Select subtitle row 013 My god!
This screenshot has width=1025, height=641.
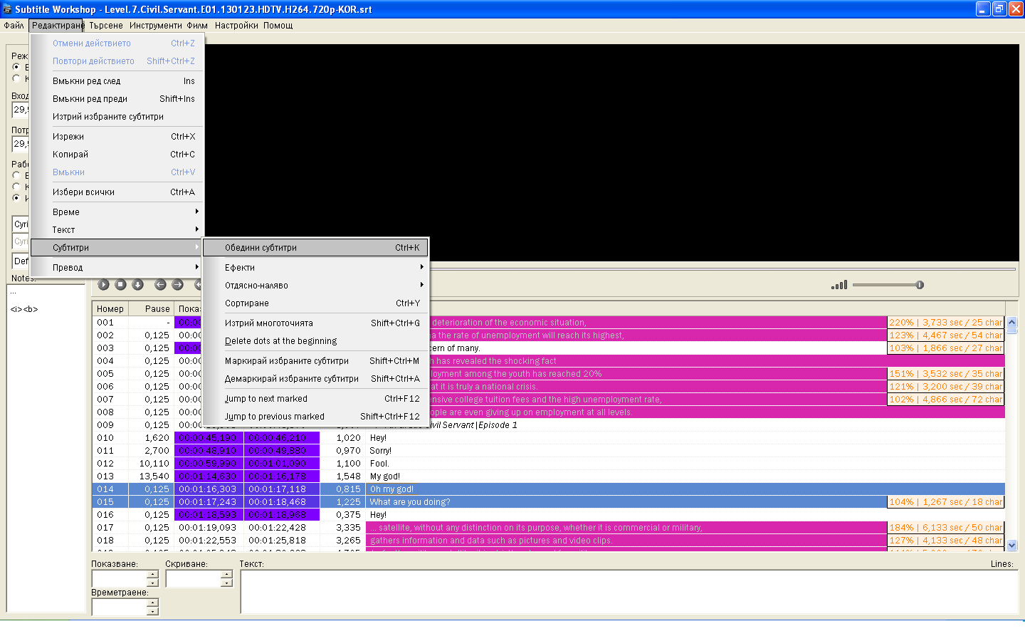[548, 476]
